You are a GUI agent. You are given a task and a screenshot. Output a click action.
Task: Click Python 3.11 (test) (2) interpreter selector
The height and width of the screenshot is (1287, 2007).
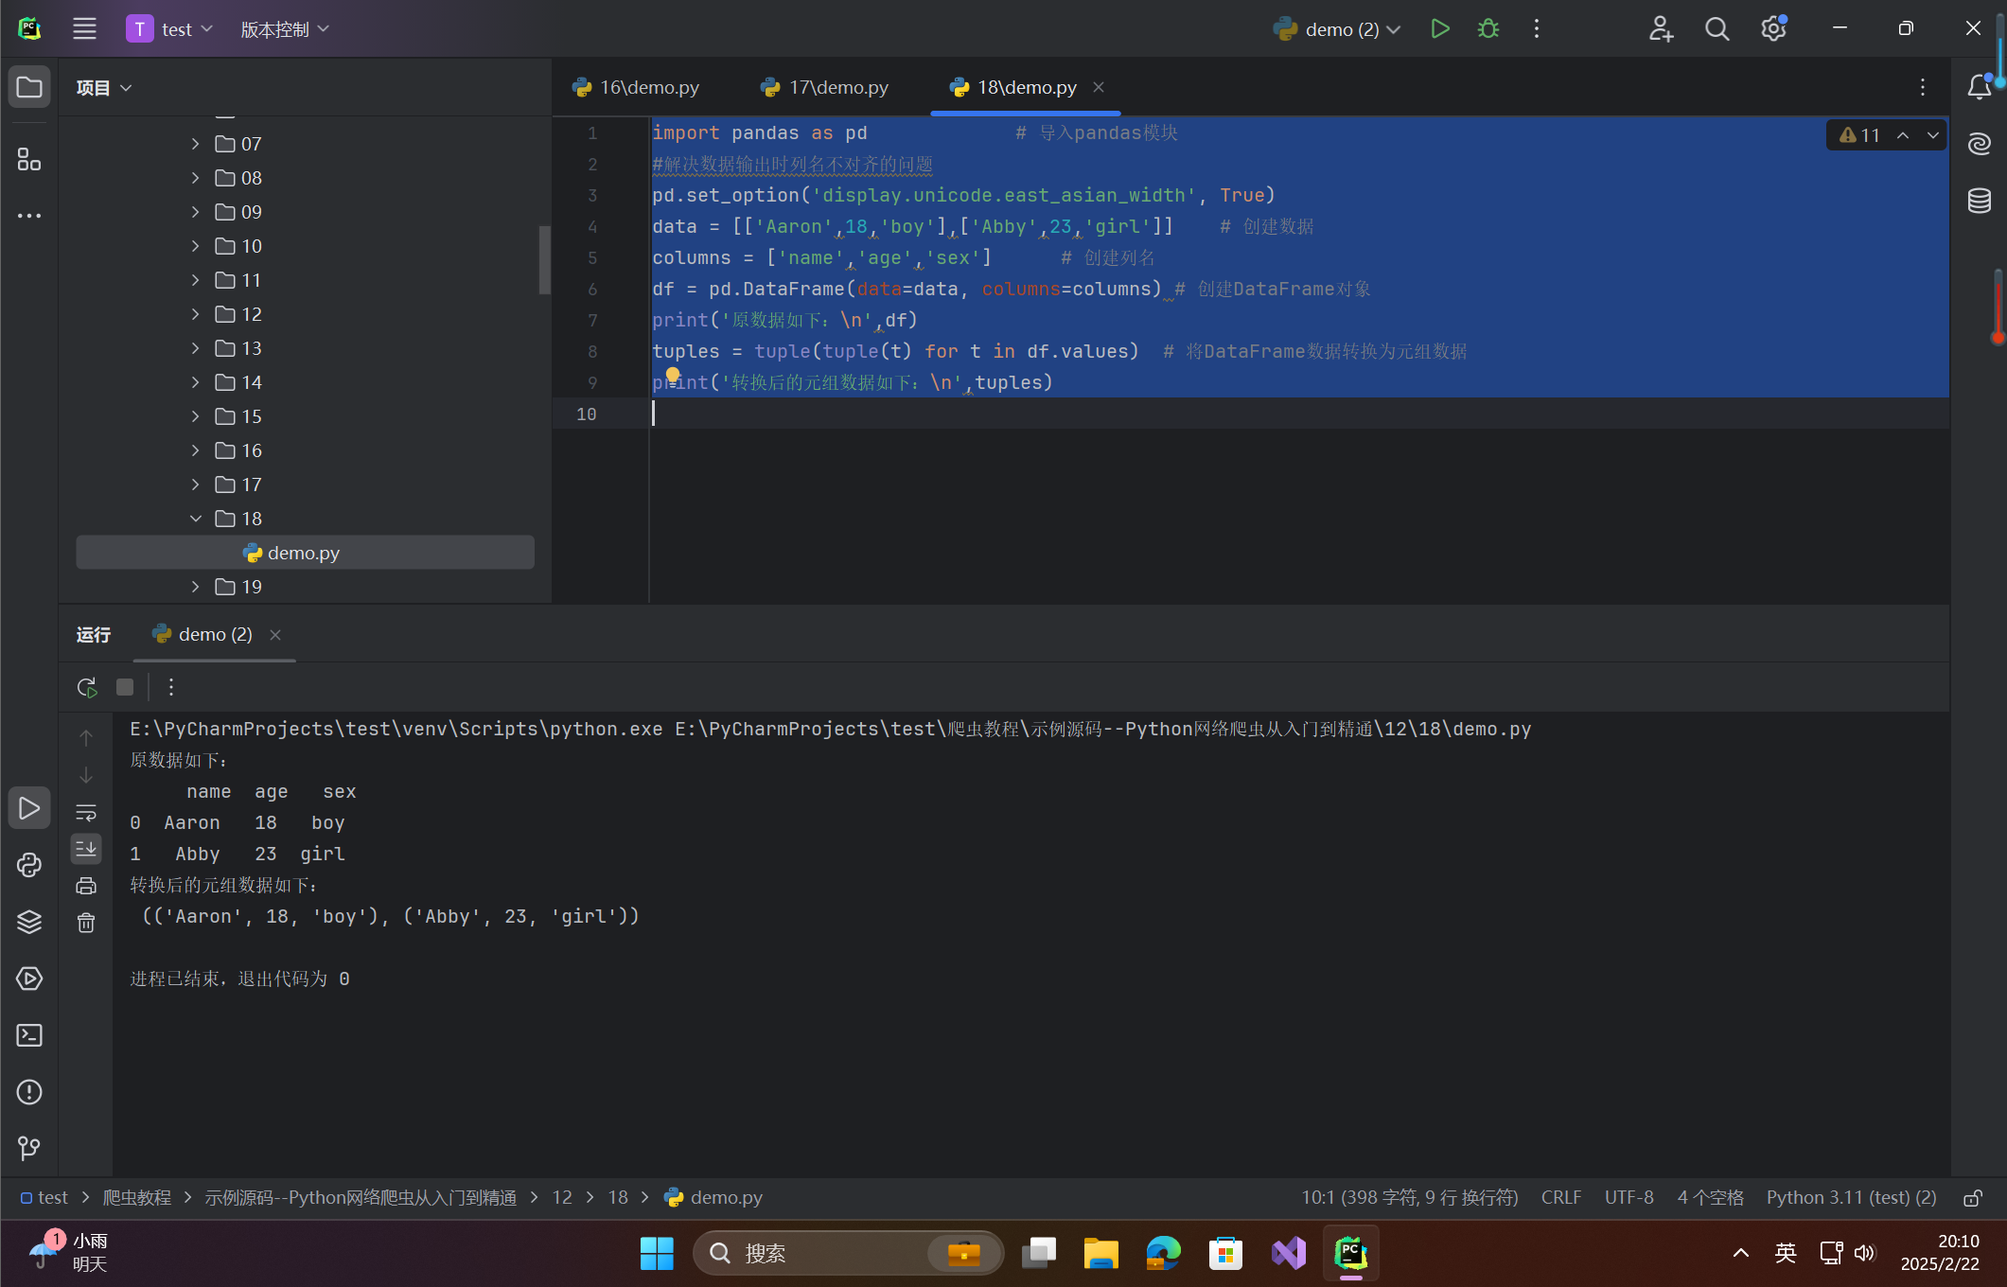pos(1851,1198)
